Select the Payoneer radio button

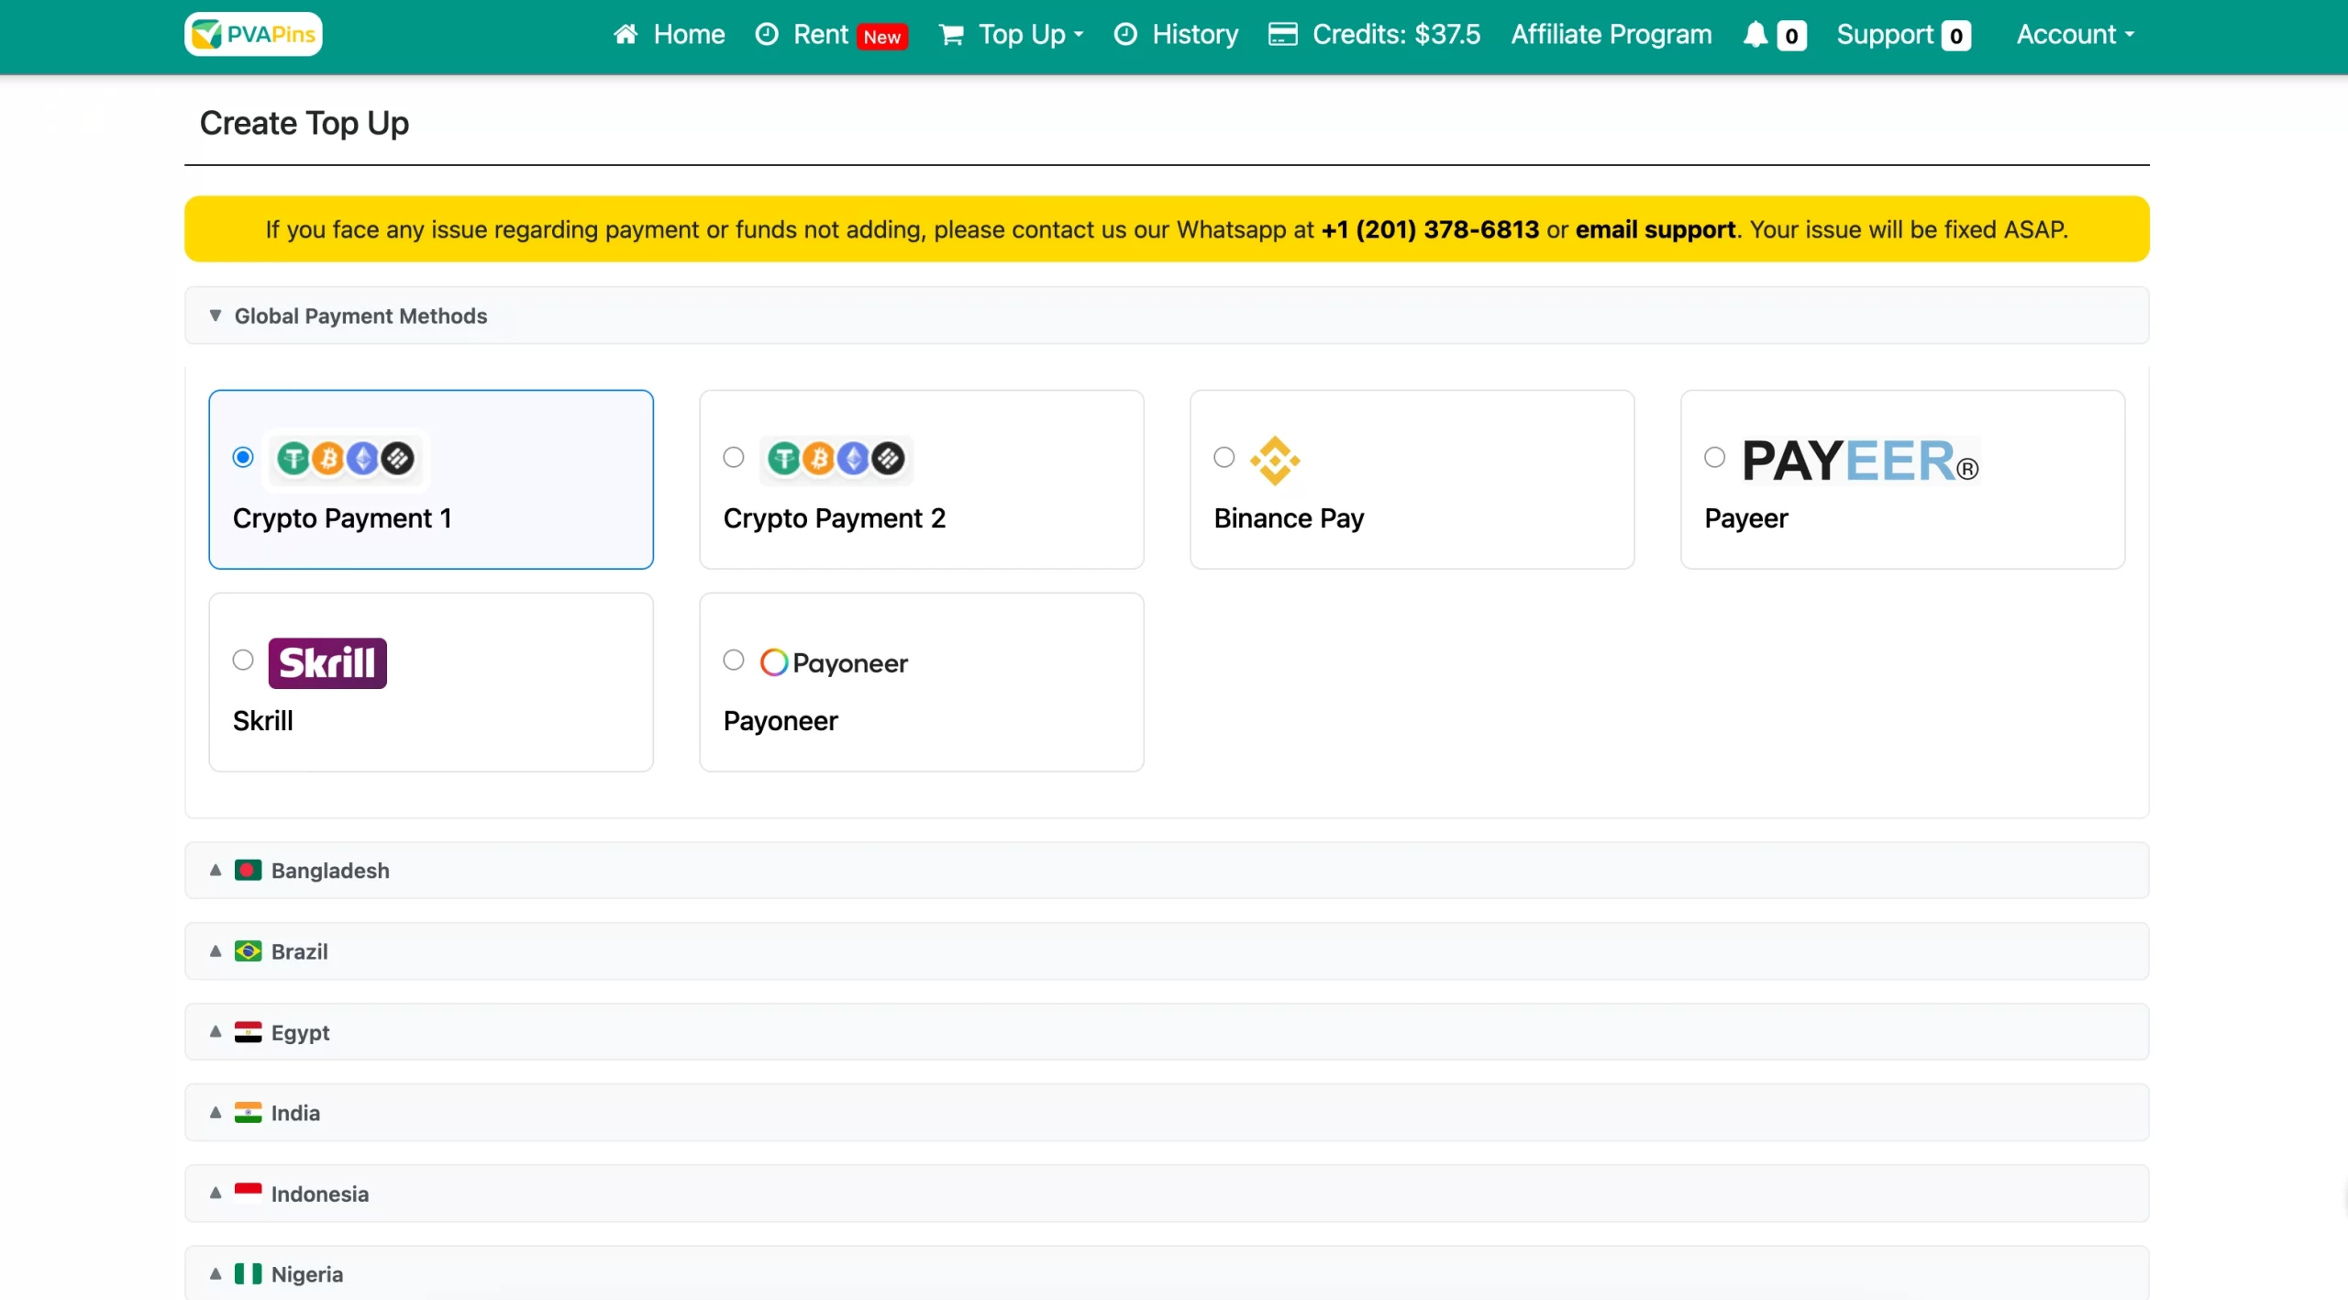[x=734, y=660]
